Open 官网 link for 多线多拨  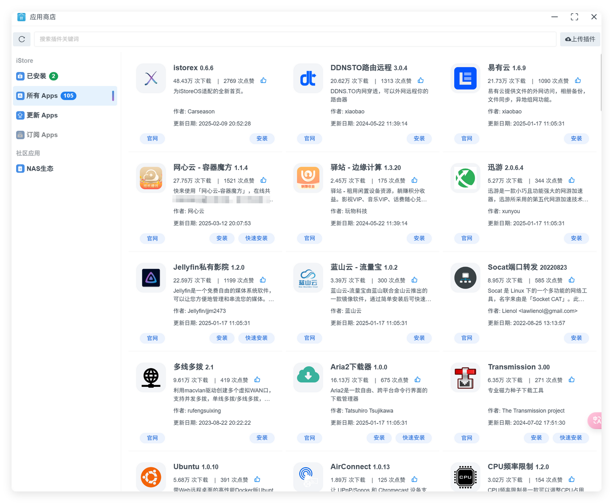tap(152, 438)
